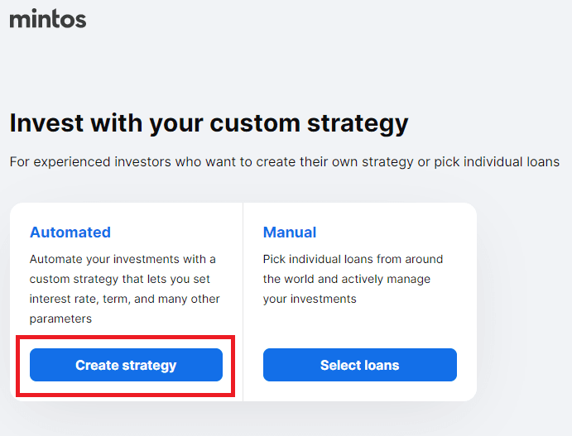Click the word 'Invest' in the main heading

click(x=46, y=124)
